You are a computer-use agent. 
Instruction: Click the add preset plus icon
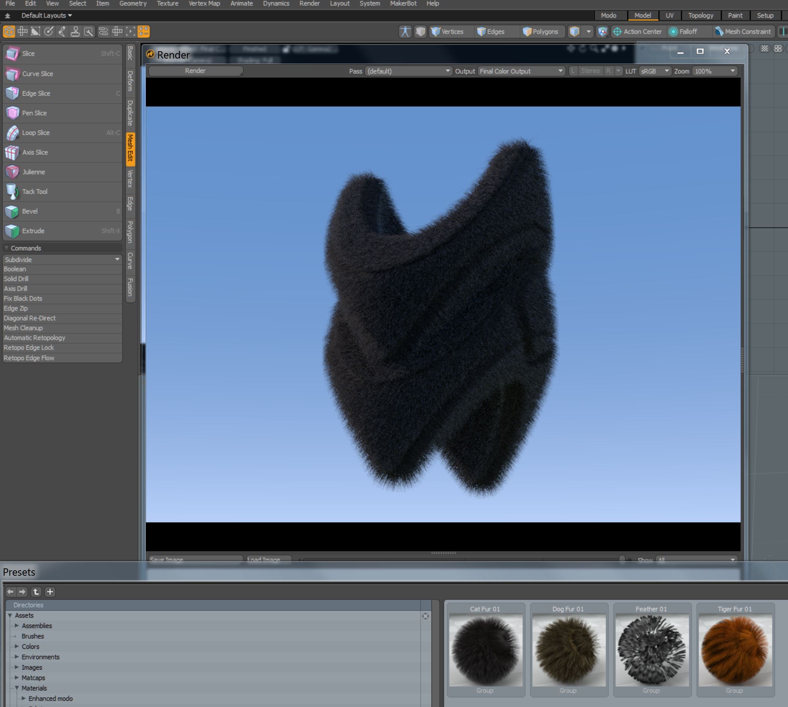click(x=50, y=591)
